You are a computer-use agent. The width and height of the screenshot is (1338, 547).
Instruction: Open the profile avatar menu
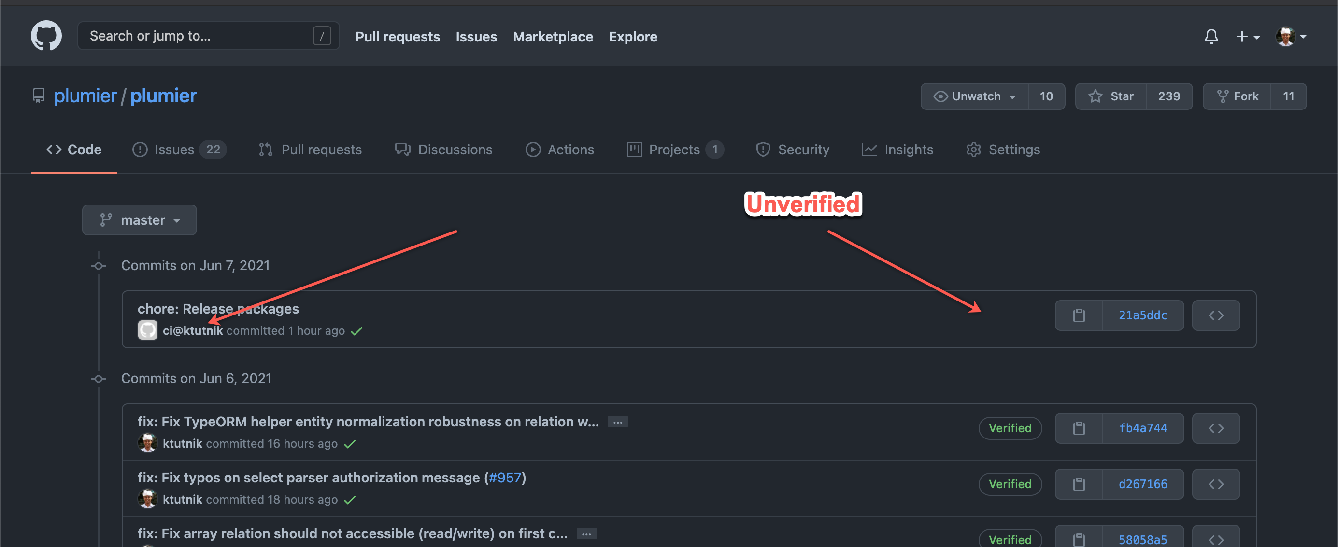pyautogui.click(x=1287, y=36)
